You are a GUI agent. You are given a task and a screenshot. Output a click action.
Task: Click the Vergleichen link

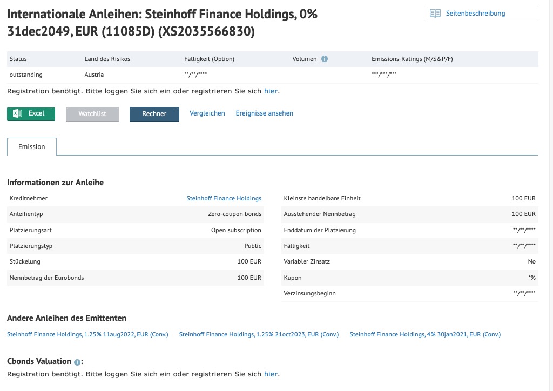(x=207, y=113)
